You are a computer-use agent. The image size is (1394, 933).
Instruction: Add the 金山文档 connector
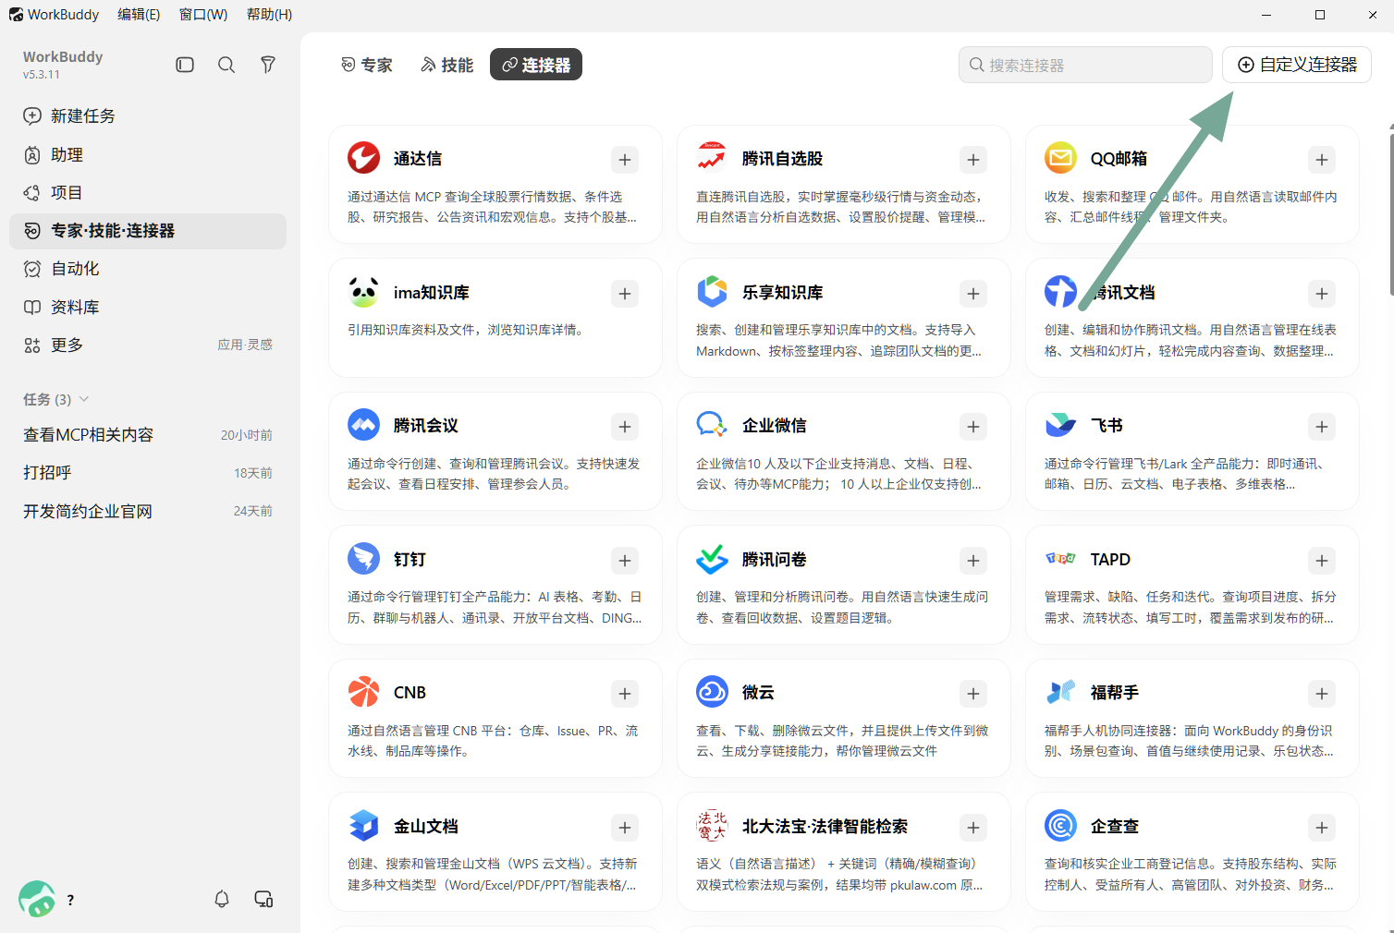click(625, 828)
